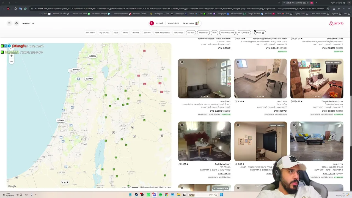Toggle the Wi-Fi filter chip

click(x=215, y=33)
